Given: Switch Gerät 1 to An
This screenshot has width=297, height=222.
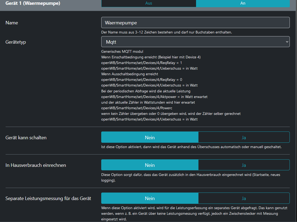Looking at the screenshot, I should [x=243, y=3].
